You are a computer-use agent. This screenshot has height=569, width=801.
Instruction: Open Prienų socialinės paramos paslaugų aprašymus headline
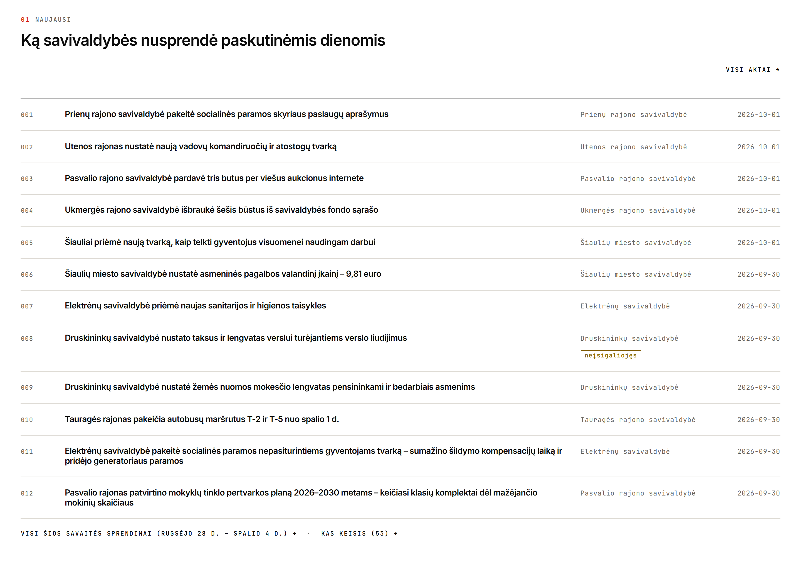226,114
